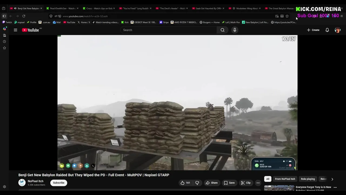The image size is (346, 195).
Task: Open the colorful Copilot sidebar icon
Action: pyautogui.click(x=4, y=29)
